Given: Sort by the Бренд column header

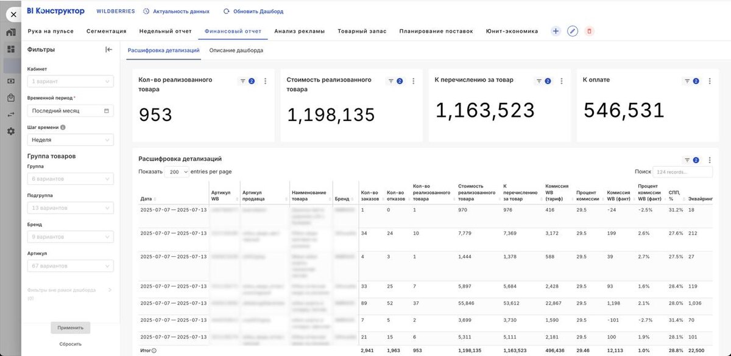Looking at the screenshot, I should pos(344,199).
